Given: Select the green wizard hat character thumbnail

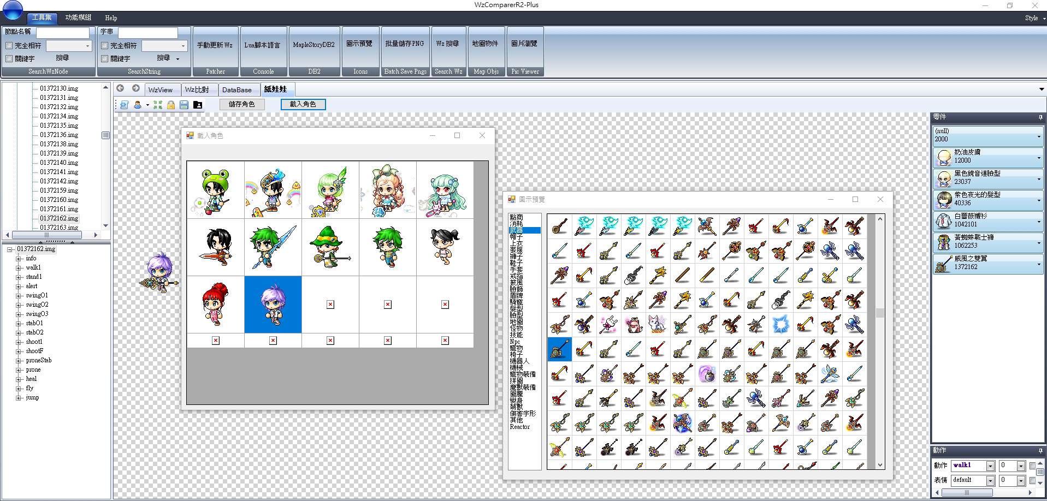Looking at the screenshot, I should click(x=330, y=247).
